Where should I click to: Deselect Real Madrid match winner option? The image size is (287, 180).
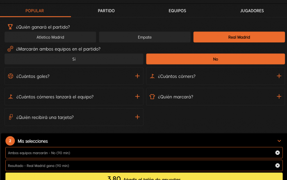coord(239,37)
